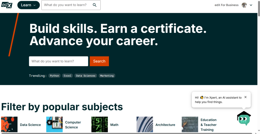
Task: Open the Computer Science subject thumbnail
Action: 54,124
